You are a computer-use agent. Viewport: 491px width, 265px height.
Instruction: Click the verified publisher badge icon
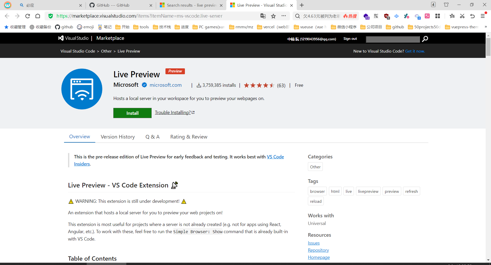[144, 85]
